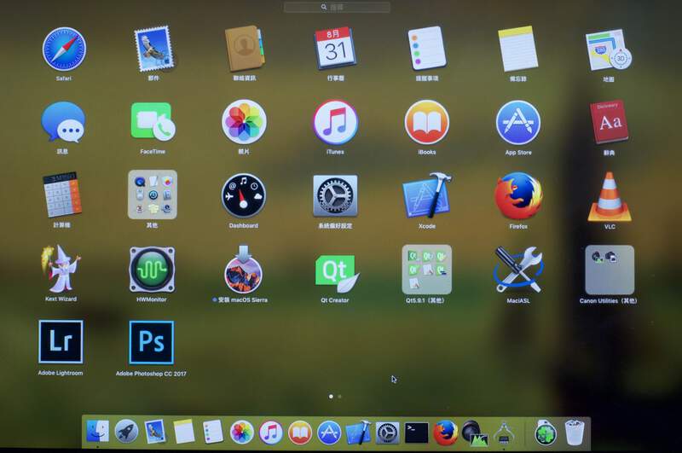The height and width of the screenshot is (453, 682).
Task: Open the Canon Utilities folder
Action: pyautogui.click(x=610, y=270)
